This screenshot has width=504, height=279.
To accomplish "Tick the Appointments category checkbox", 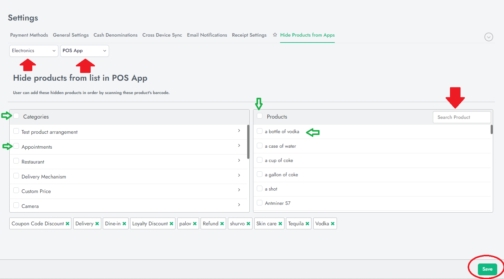I will [x=16, y=146].
